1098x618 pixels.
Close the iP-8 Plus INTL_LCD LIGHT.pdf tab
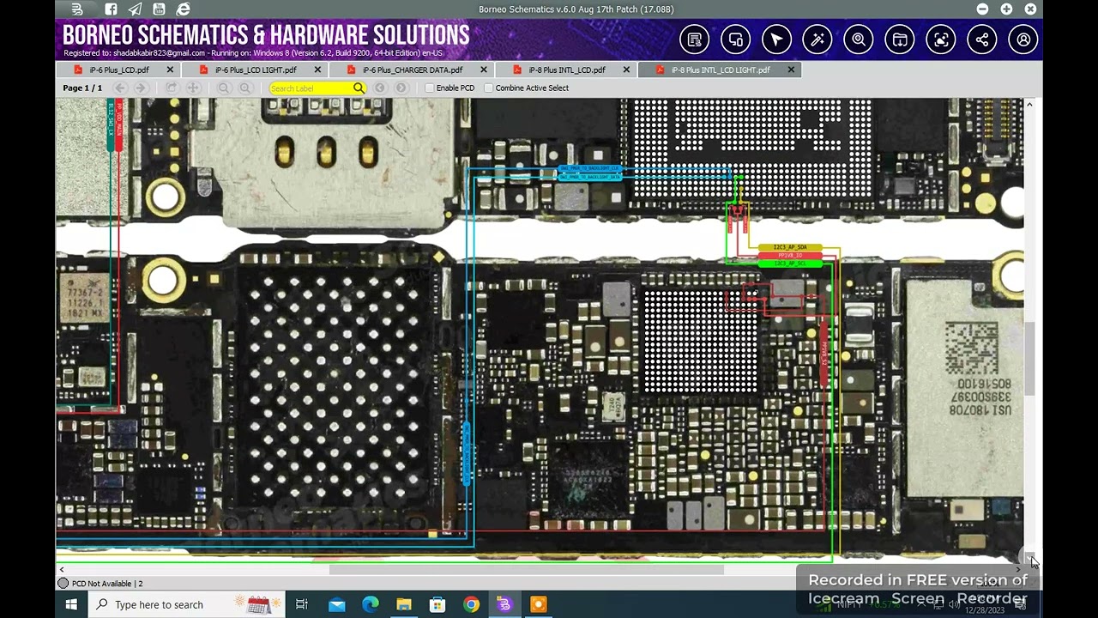tap(791, 70)
